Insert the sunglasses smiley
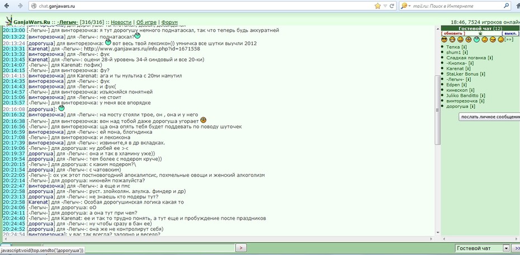Screen dimensions: 520x255 (444, 40)
